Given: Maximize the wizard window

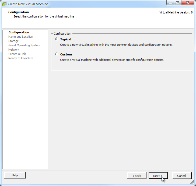Looking at the screenshot, I should click(x=177, y=3).
